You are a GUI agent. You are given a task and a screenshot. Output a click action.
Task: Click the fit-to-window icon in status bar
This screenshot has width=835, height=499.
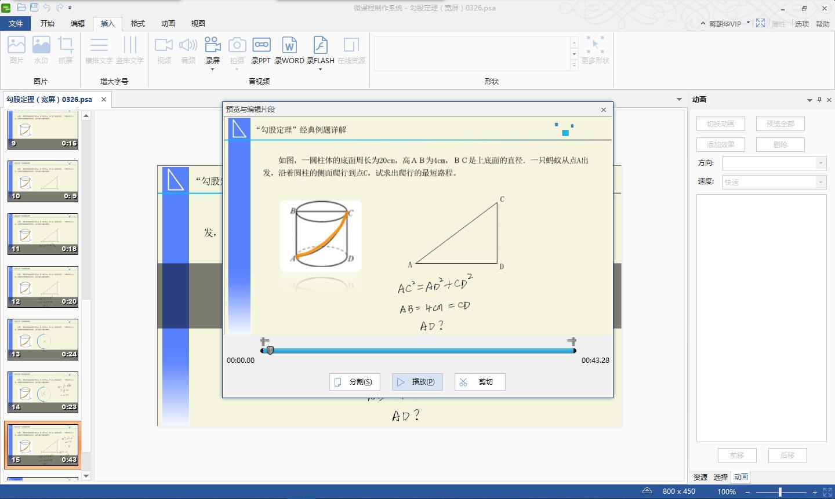[x=827, y=491]
